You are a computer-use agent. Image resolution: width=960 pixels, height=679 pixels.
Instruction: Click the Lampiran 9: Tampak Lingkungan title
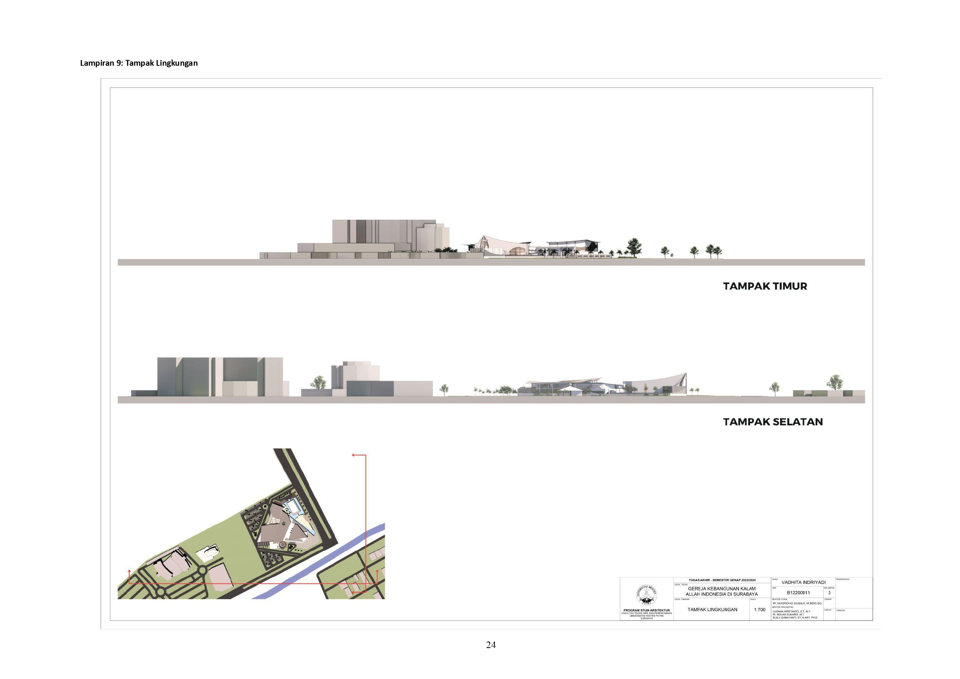pos(139,63)
